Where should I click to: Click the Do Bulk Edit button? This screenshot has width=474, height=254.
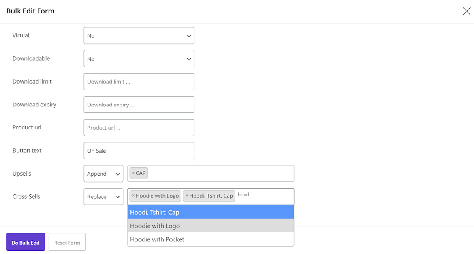click(26, 242)
